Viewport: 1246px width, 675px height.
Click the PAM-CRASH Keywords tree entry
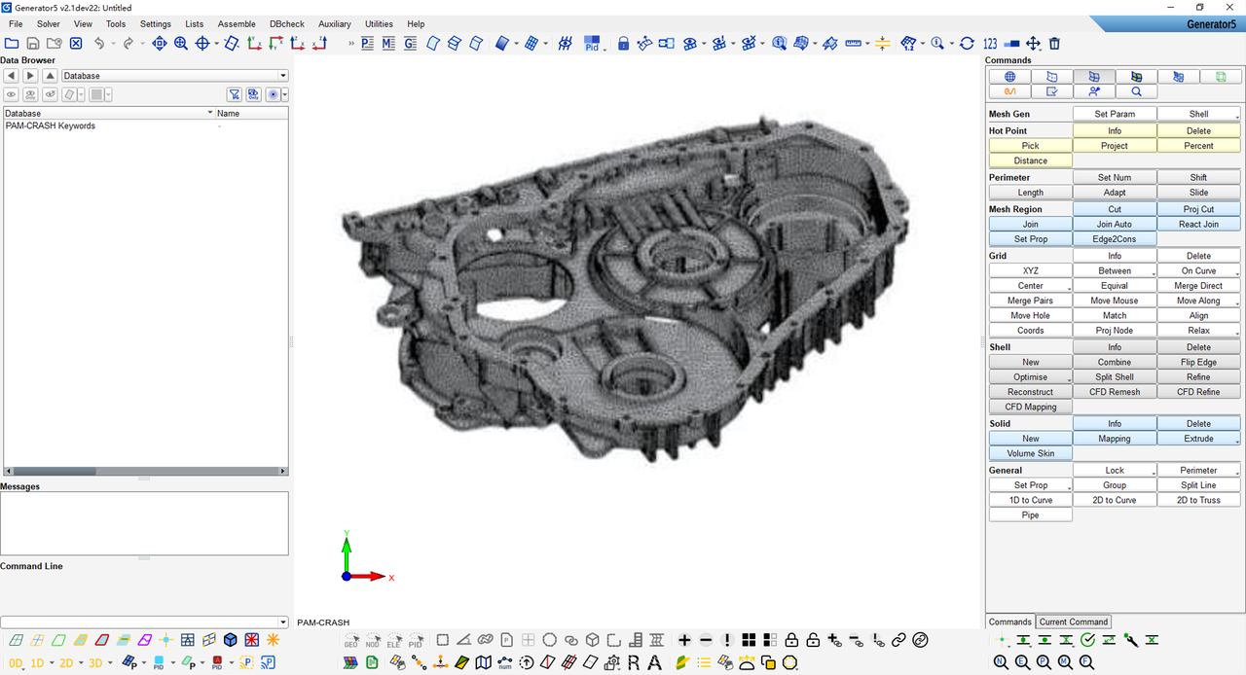(x=51, y=125)
